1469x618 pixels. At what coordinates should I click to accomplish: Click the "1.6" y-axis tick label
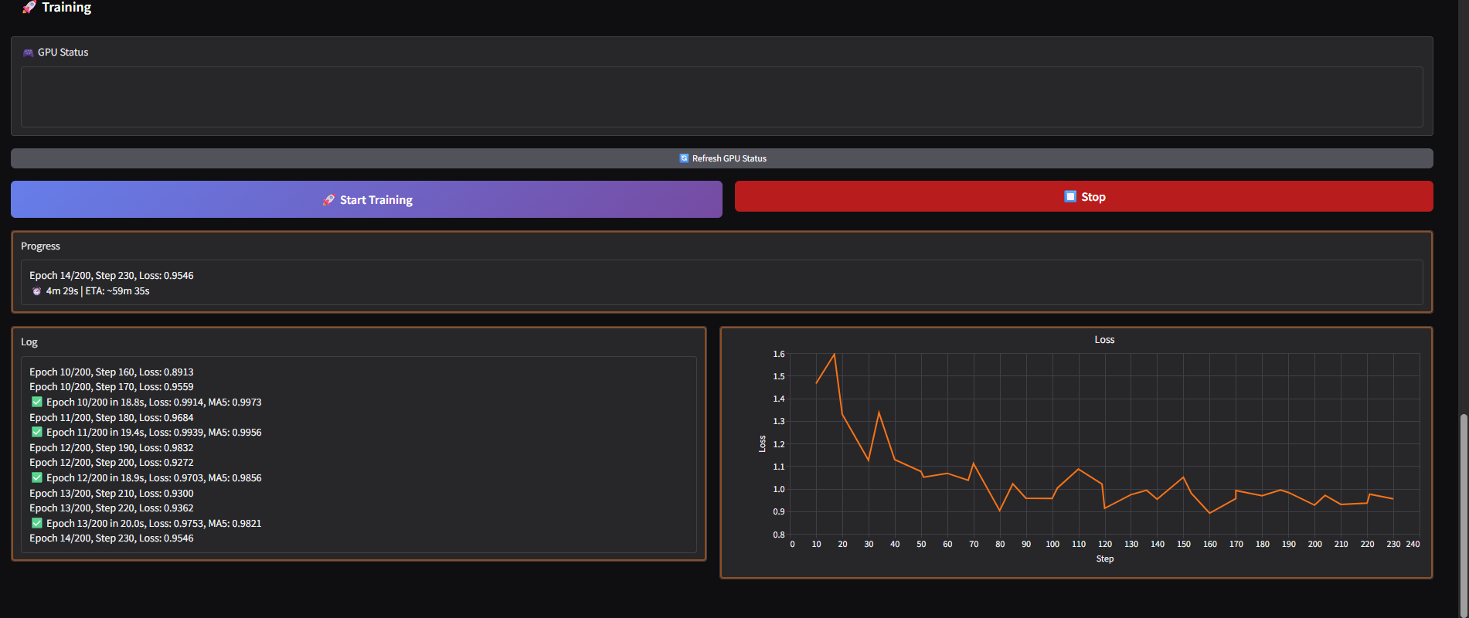tap(779, 354)
